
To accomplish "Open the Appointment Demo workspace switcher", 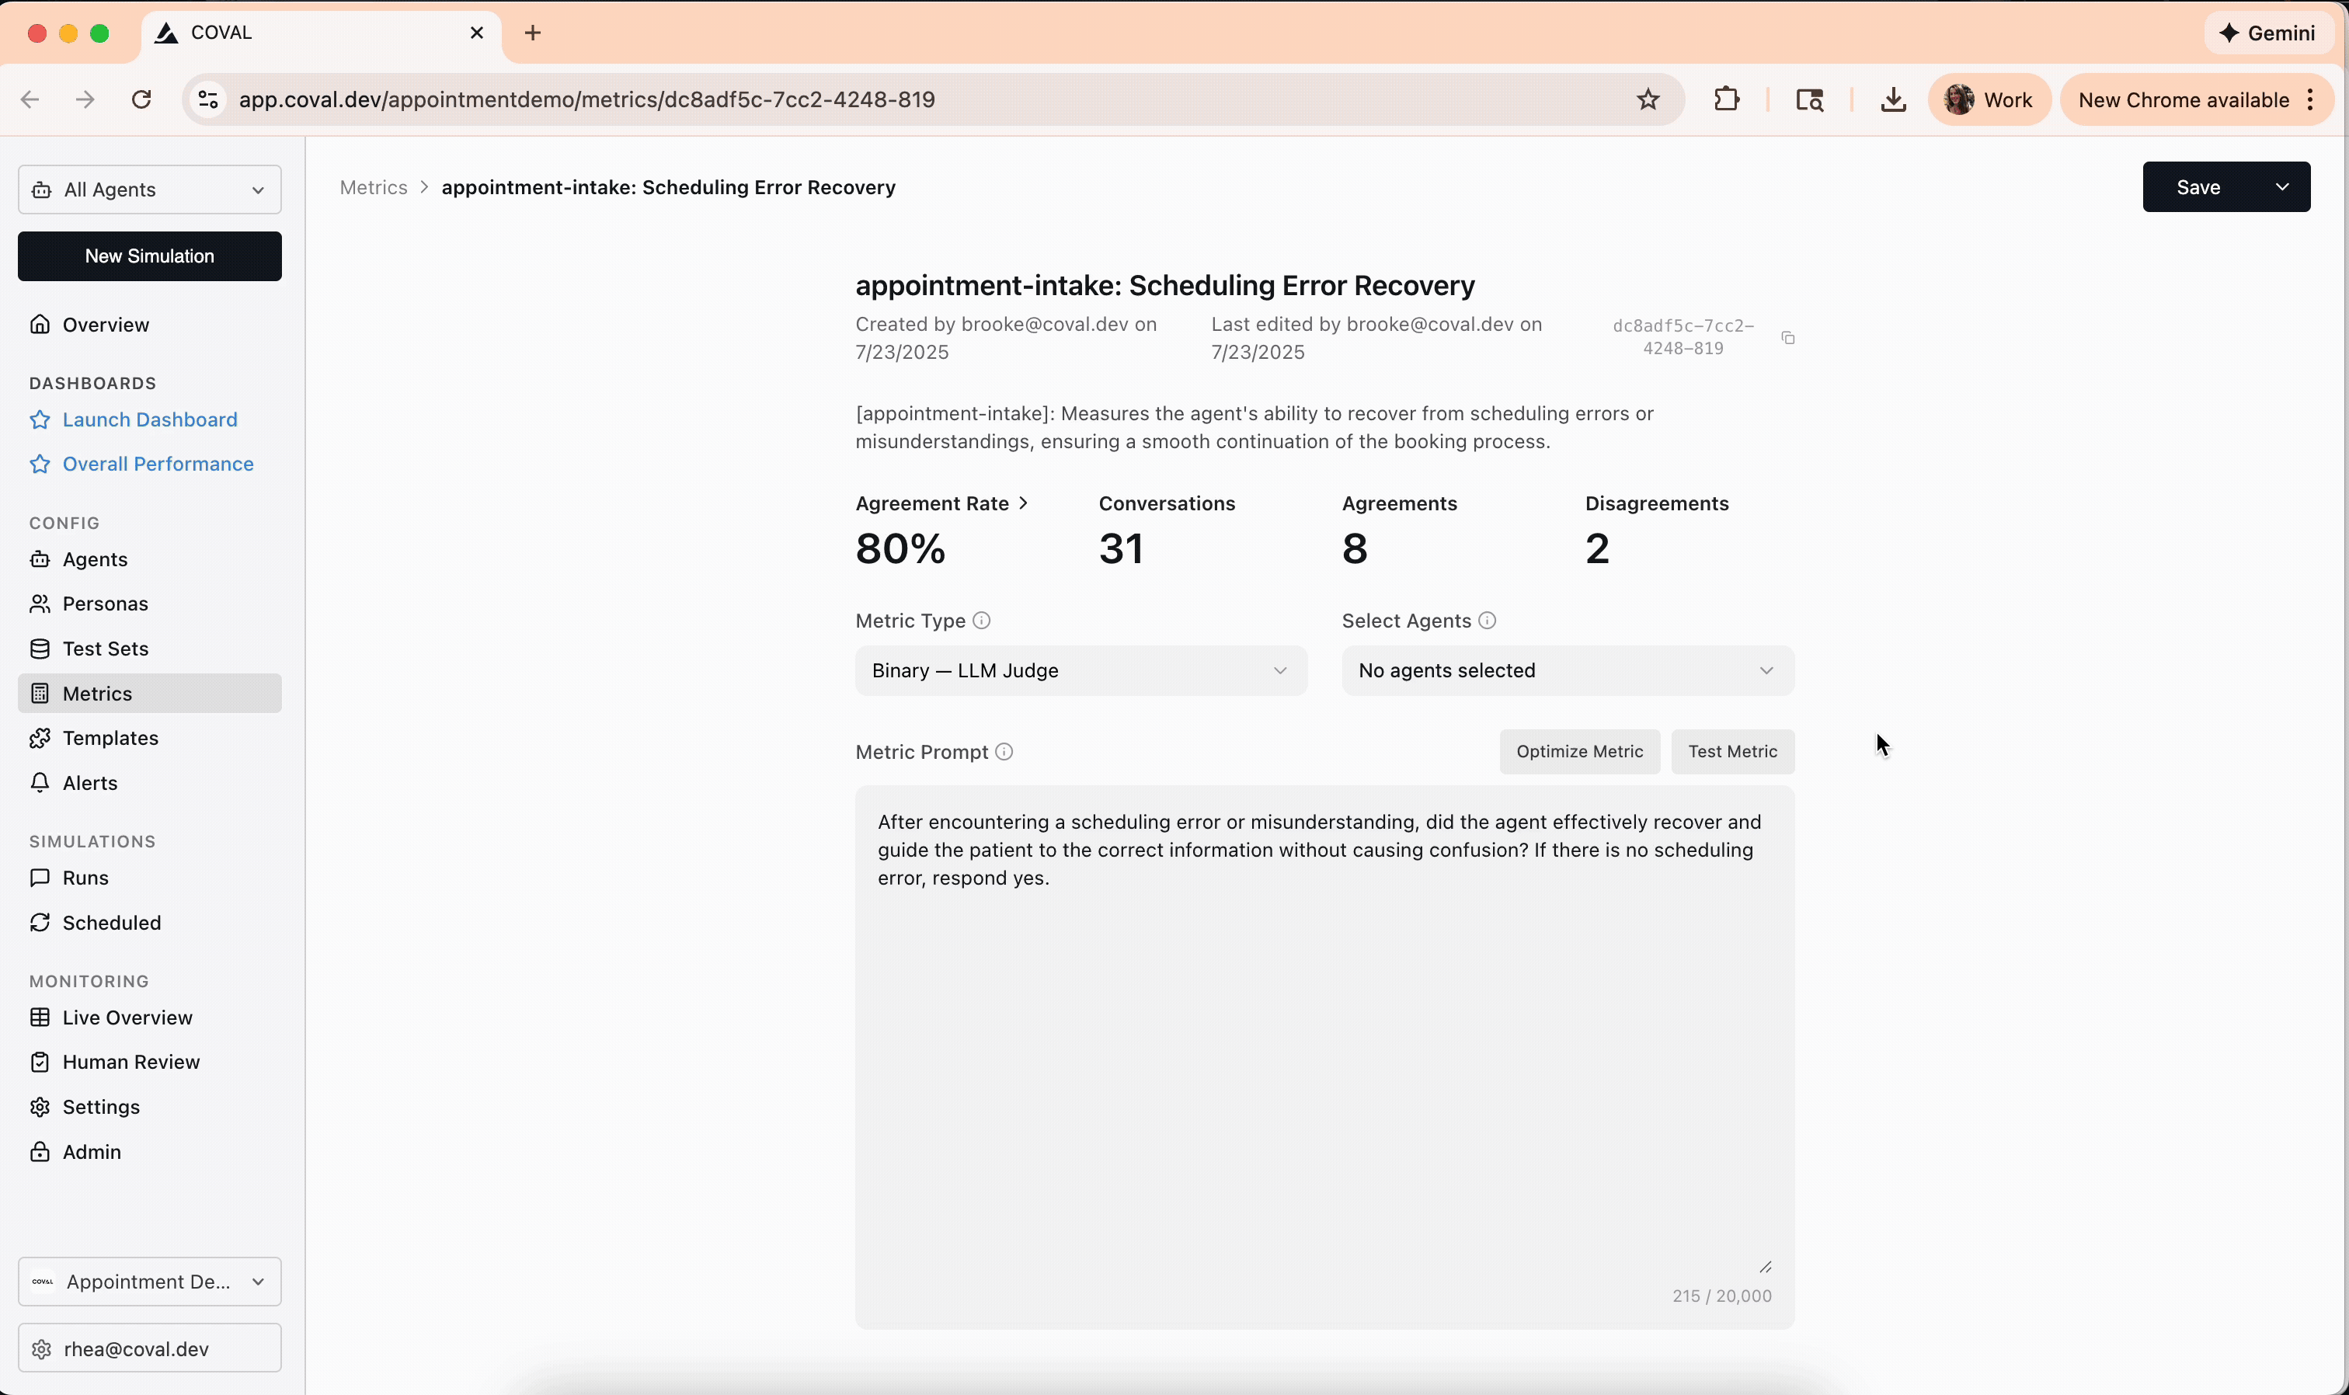I will [x=149, y=1282].
